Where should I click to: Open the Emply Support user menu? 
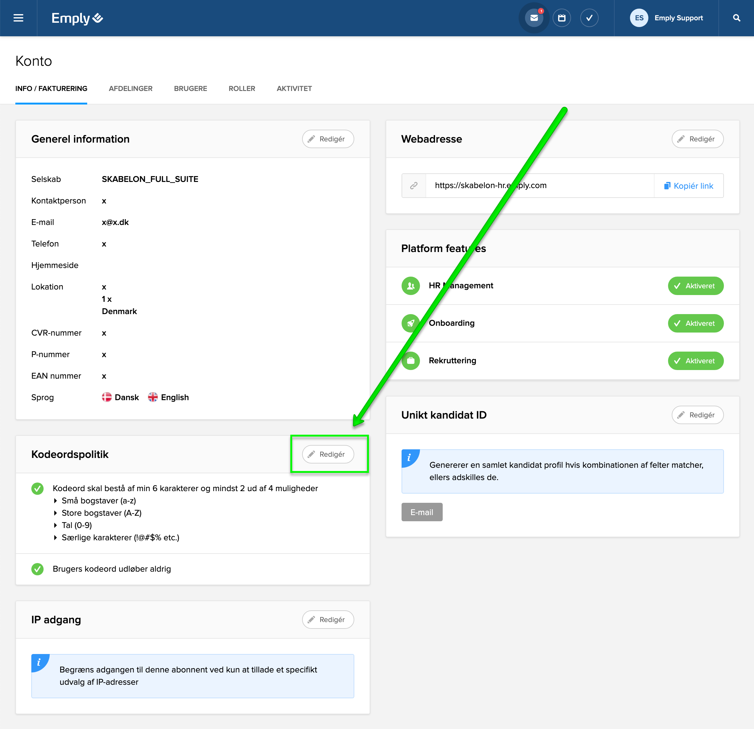point(678,18)
